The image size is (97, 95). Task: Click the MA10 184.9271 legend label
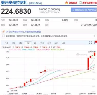pyautogui.click(x=29, y=49)
